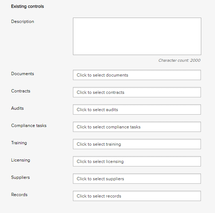Click the 'Character count: 2000' text
Image resolution: width=215 pixels, height=213 pixels.
179,60
